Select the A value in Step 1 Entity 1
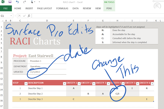Viewport: 164px width, 109px height. 74,88
